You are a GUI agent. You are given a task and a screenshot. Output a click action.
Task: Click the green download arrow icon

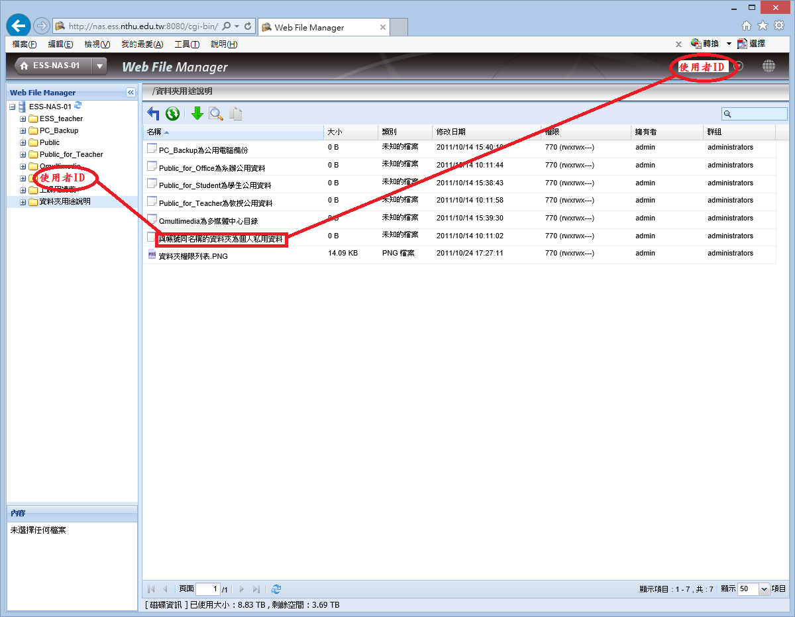[197, 114]
